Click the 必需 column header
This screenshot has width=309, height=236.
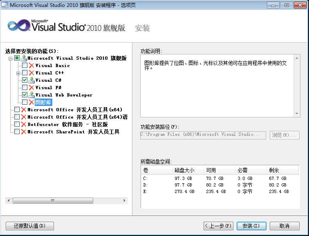pyautogui.click(x=251, y=170)
